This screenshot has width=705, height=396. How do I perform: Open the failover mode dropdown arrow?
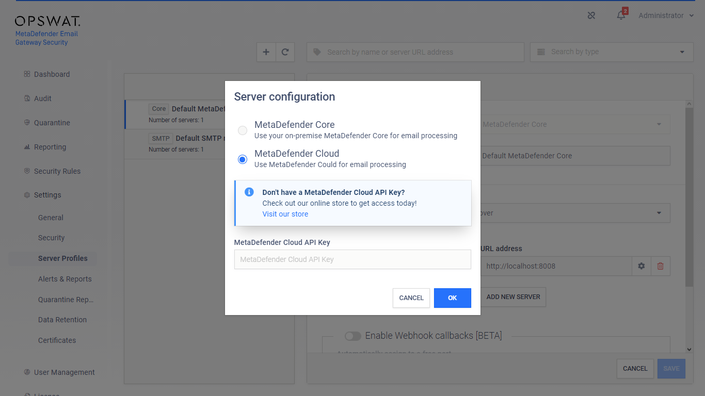tap(659, 213)
